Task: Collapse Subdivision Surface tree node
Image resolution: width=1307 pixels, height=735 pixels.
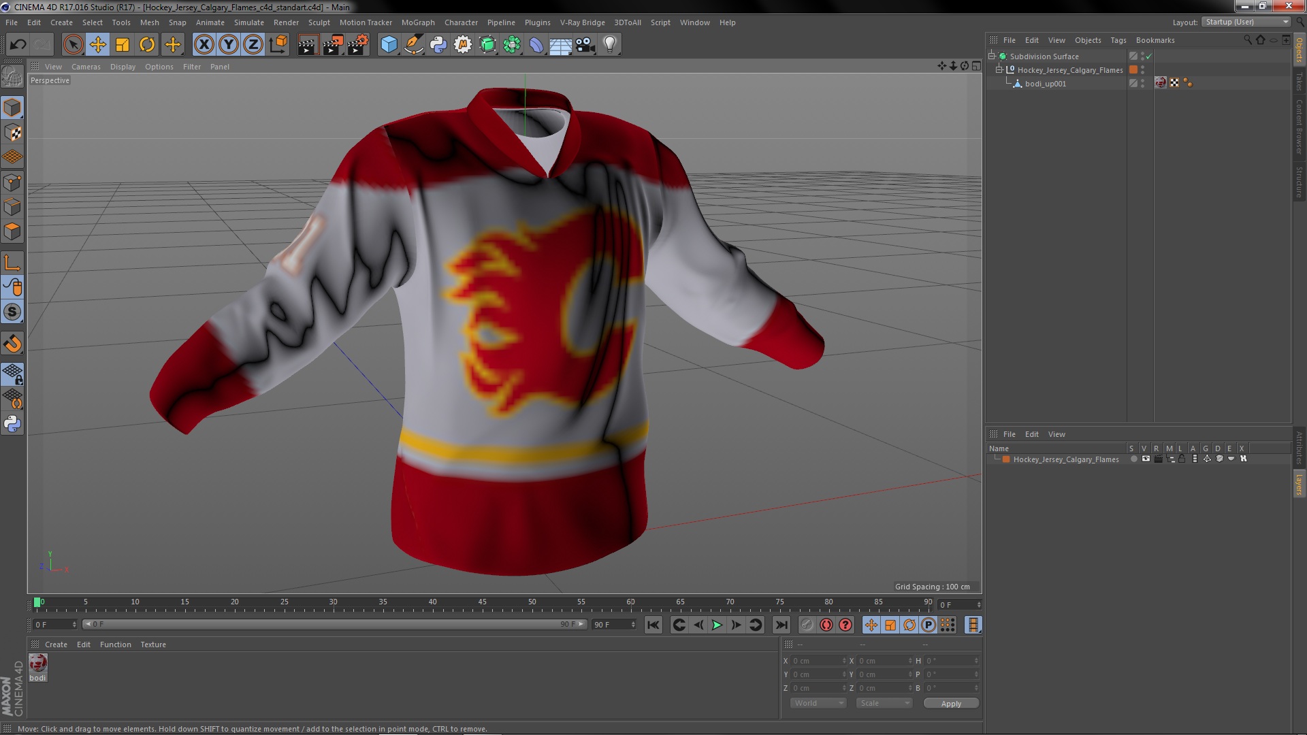Action: 992,56
